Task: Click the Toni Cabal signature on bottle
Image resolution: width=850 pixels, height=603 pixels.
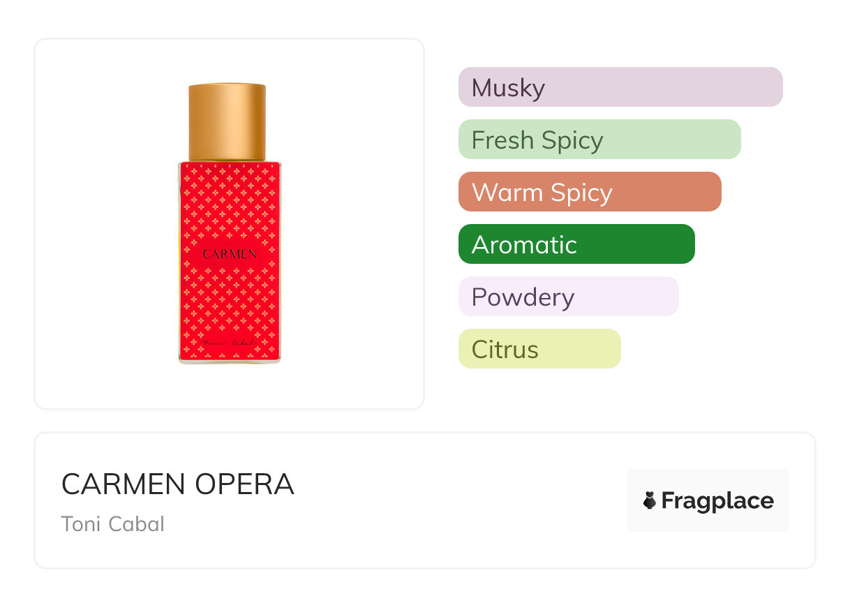Action: (228, 342)
